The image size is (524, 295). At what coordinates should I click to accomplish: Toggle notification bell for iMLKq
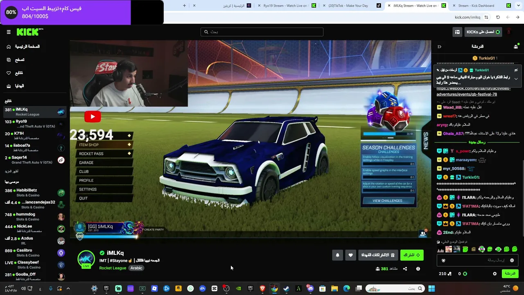click(x=337, y=255)
